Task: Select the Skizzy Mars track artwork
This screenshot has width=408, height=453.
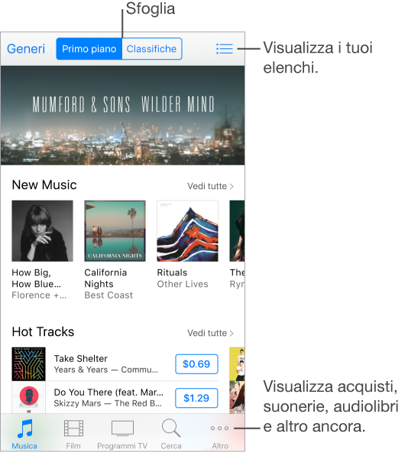Action: 28,397
